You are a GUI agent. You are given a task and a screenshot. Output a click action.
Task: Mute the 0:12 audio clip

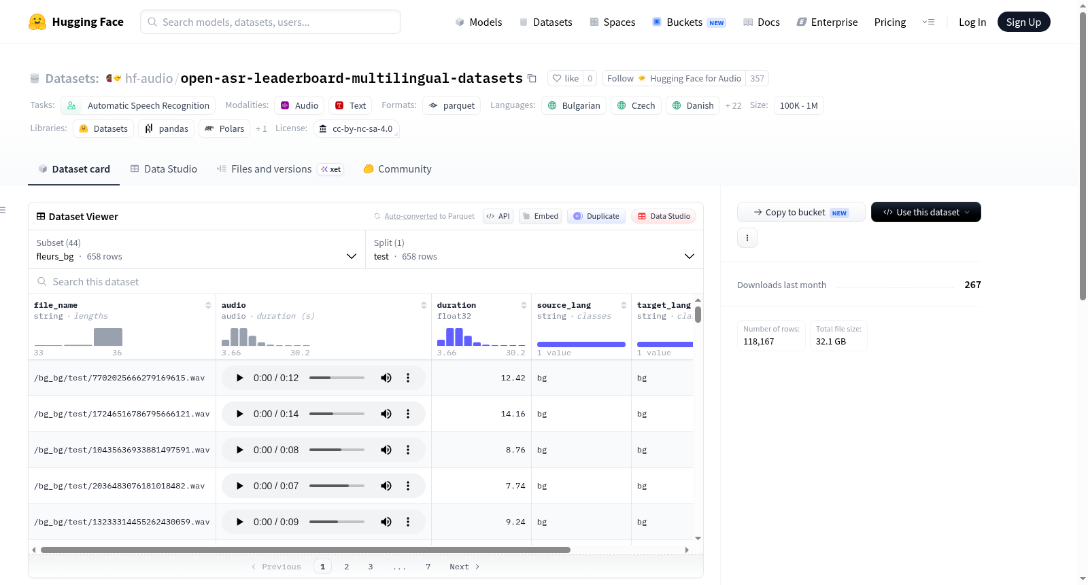click(386, 378)
